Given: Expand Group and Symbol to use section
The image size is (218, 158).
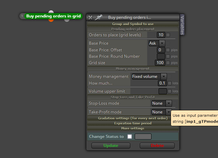Looking at the screenshot, I should pos(133,24).
